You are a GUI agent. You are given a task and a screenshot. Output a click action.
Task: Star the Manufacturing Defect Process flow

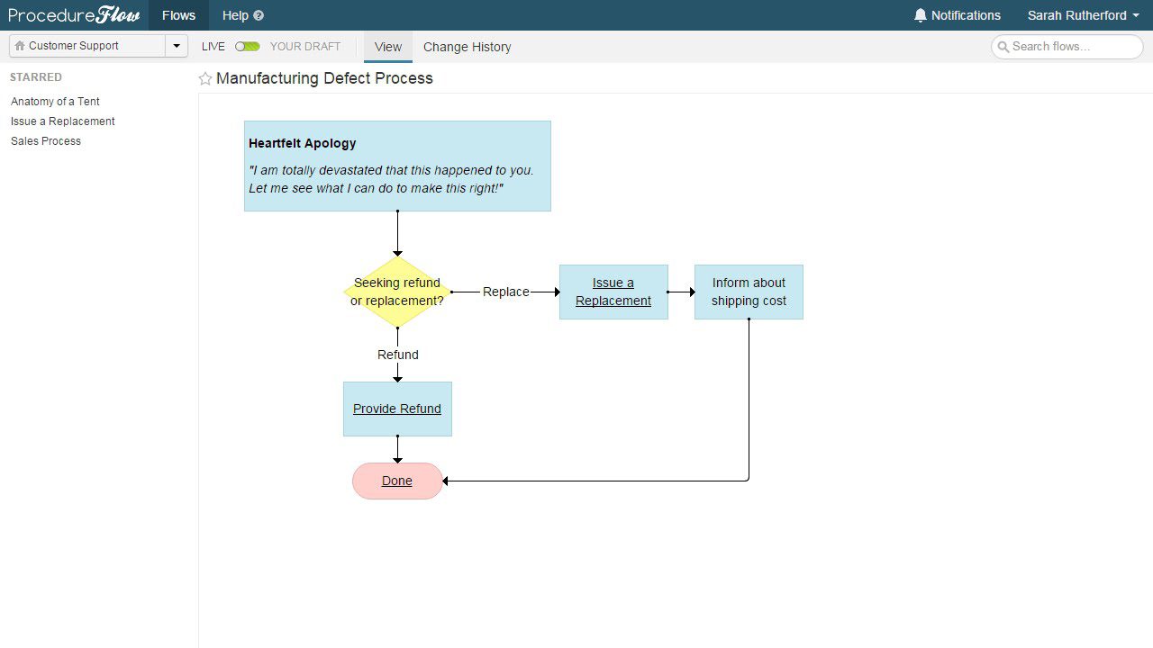(x=205, y=78)
